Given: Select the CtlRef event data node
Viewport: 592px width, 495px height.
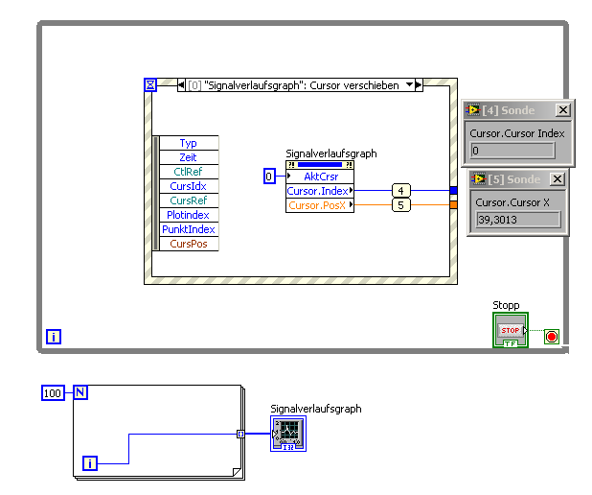Looking at the screenshot, I should click(189, 172).
